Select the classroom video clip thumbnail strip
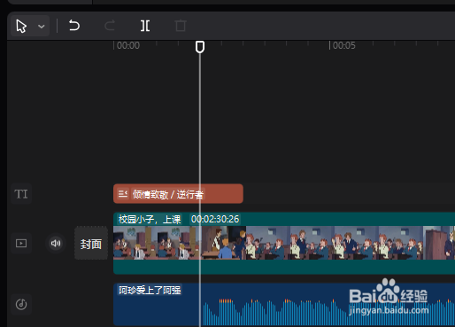Viewport: 455px width, 327px height. [x=284, y=243]
